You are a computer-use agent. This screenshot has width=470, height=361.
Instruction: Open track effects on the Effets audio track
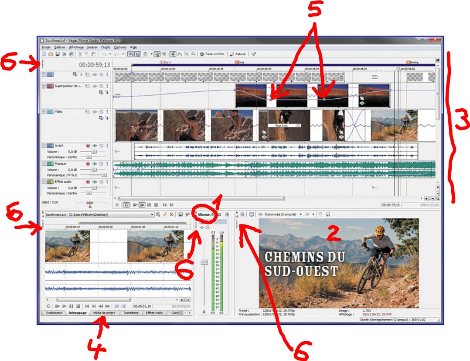point(95,182)
